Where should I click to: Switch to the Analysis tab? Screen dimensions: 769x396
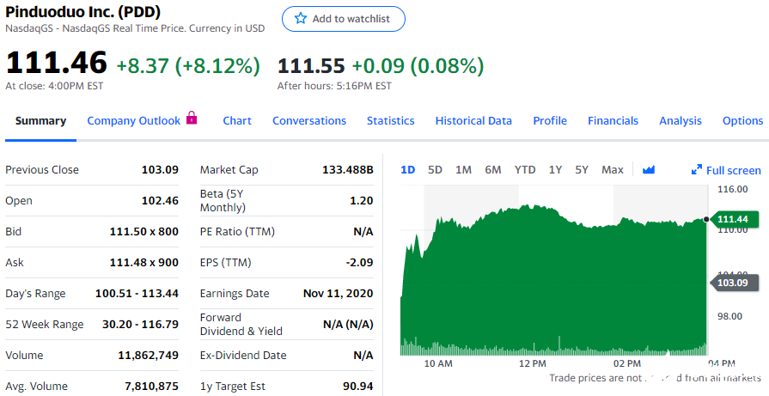coord(681,120)
